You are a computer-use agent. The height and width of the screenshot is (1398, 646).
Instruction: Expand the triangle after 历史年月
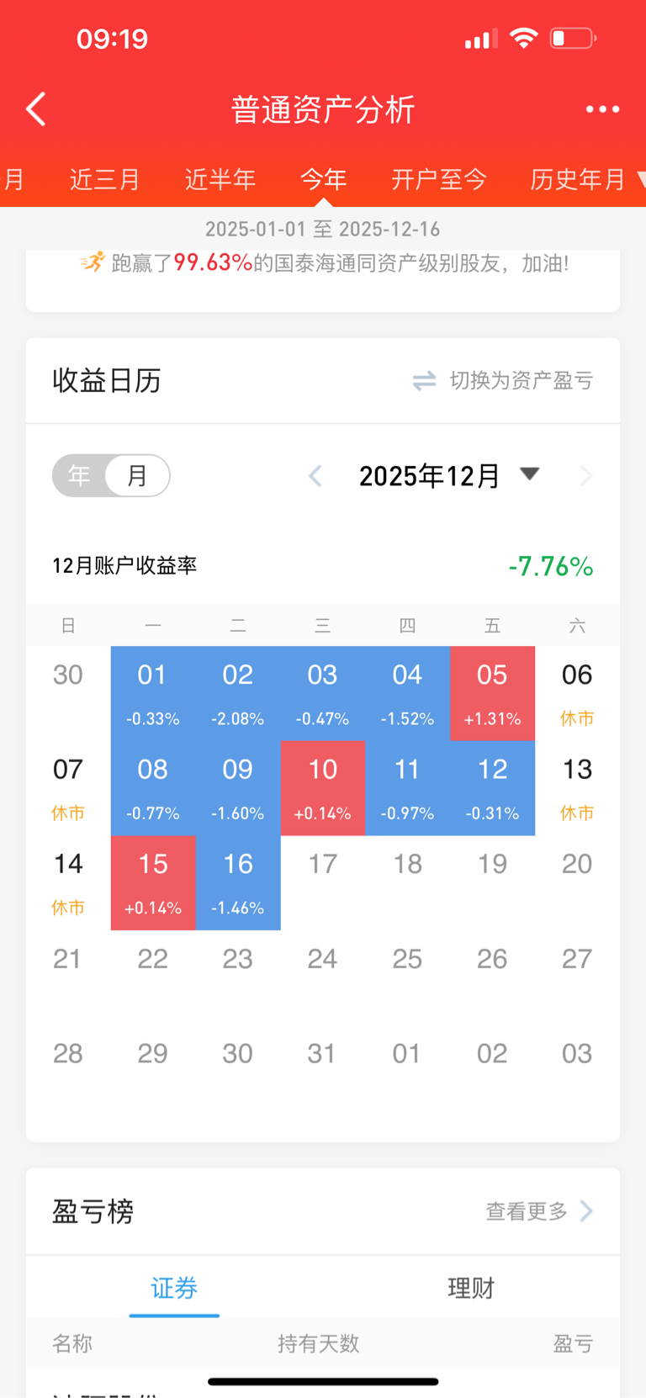pos(641,179)
